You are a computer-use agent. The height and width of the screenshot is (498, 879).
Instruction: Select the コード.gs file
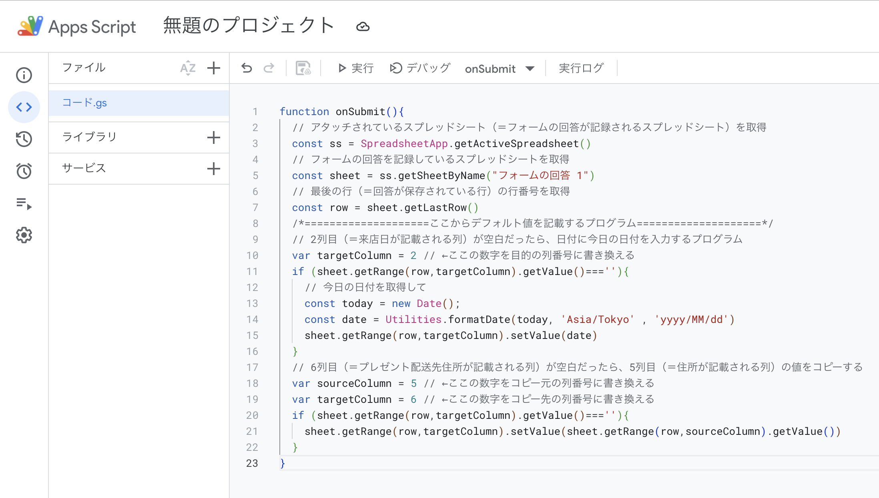[85, 103]
